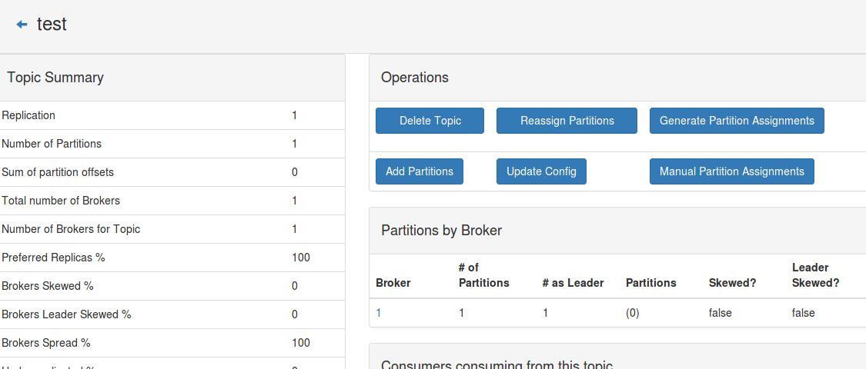Click the Skewed? column header
The width and height of the screenshot is (866, 369).
pos(732,283)
